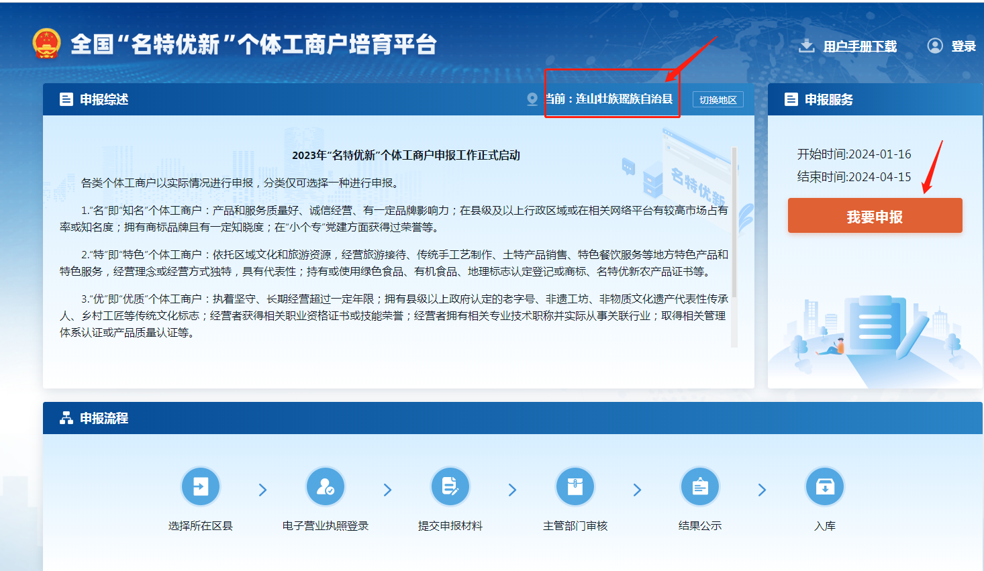This screenshot has height=571, width=984.
Task: Click the 结果公示 step icon
Action: pos(700,486)
